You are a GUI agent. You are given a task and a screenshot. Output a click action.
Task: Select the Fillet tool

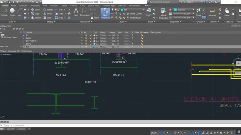click(59, 13)
